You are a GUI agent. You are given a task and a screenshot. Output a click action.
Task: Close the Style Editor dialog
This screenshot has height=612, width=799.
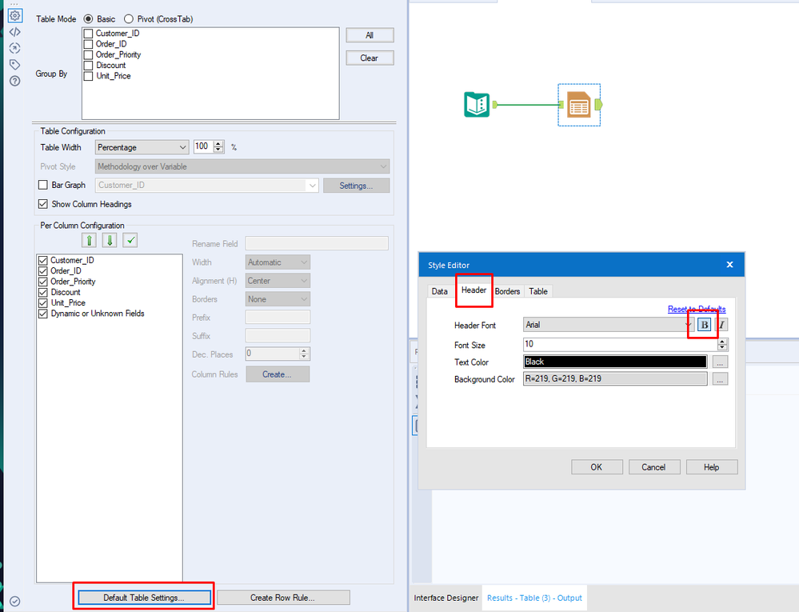(x=729, y=265)
